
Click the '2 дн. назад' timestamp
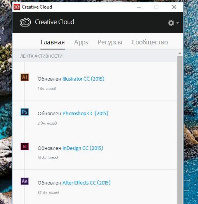coord(47,123)
